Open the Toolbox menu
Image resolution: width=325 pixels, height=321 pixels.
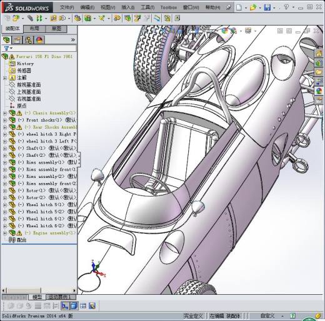[169, 7]
